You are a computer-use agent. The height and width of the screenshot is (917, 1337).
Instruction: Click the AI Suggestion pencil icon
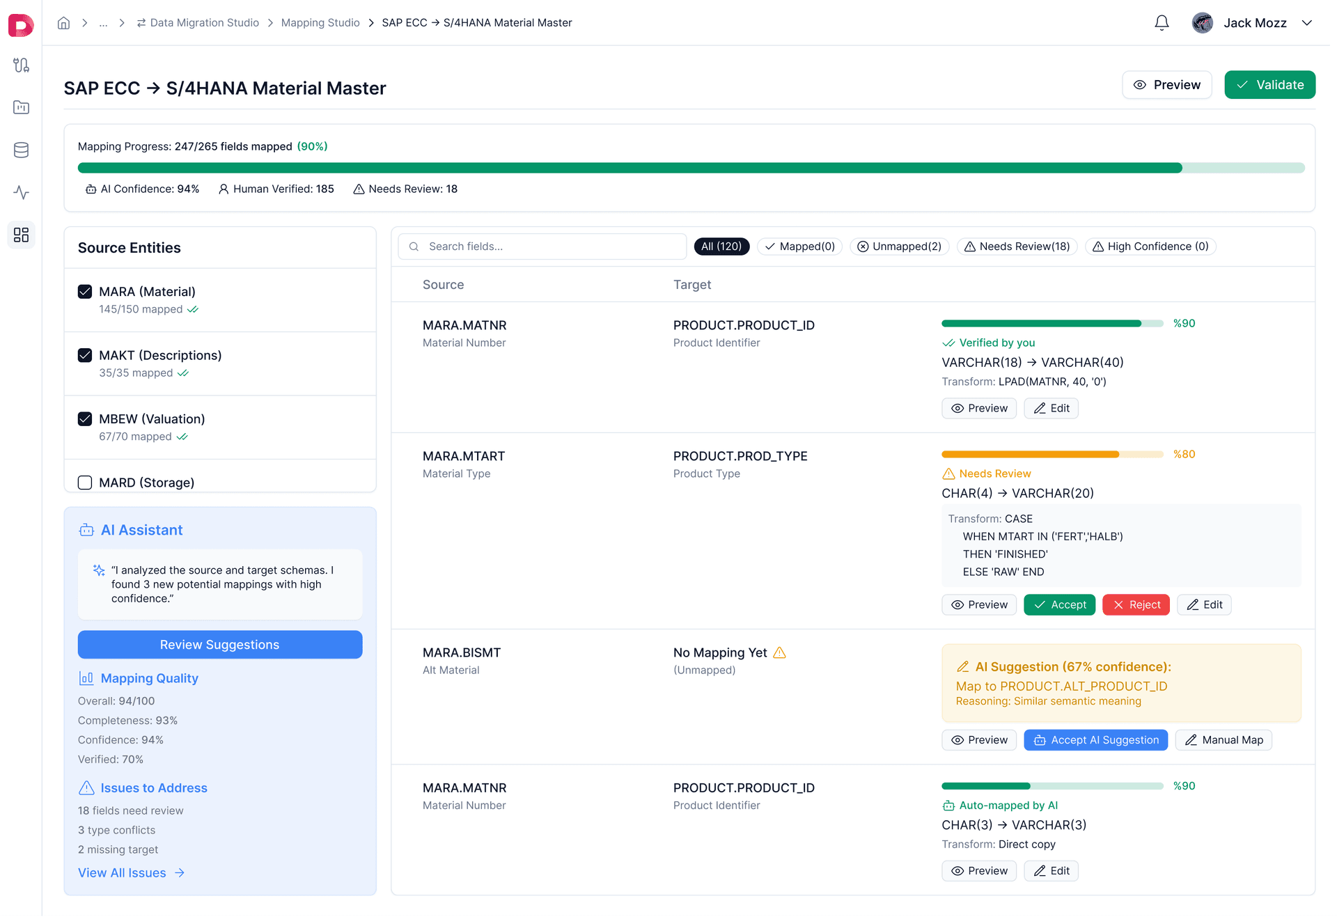pyautogui.click(x=962, y=667)
